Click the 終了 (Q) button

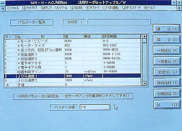tap(167, 105)
